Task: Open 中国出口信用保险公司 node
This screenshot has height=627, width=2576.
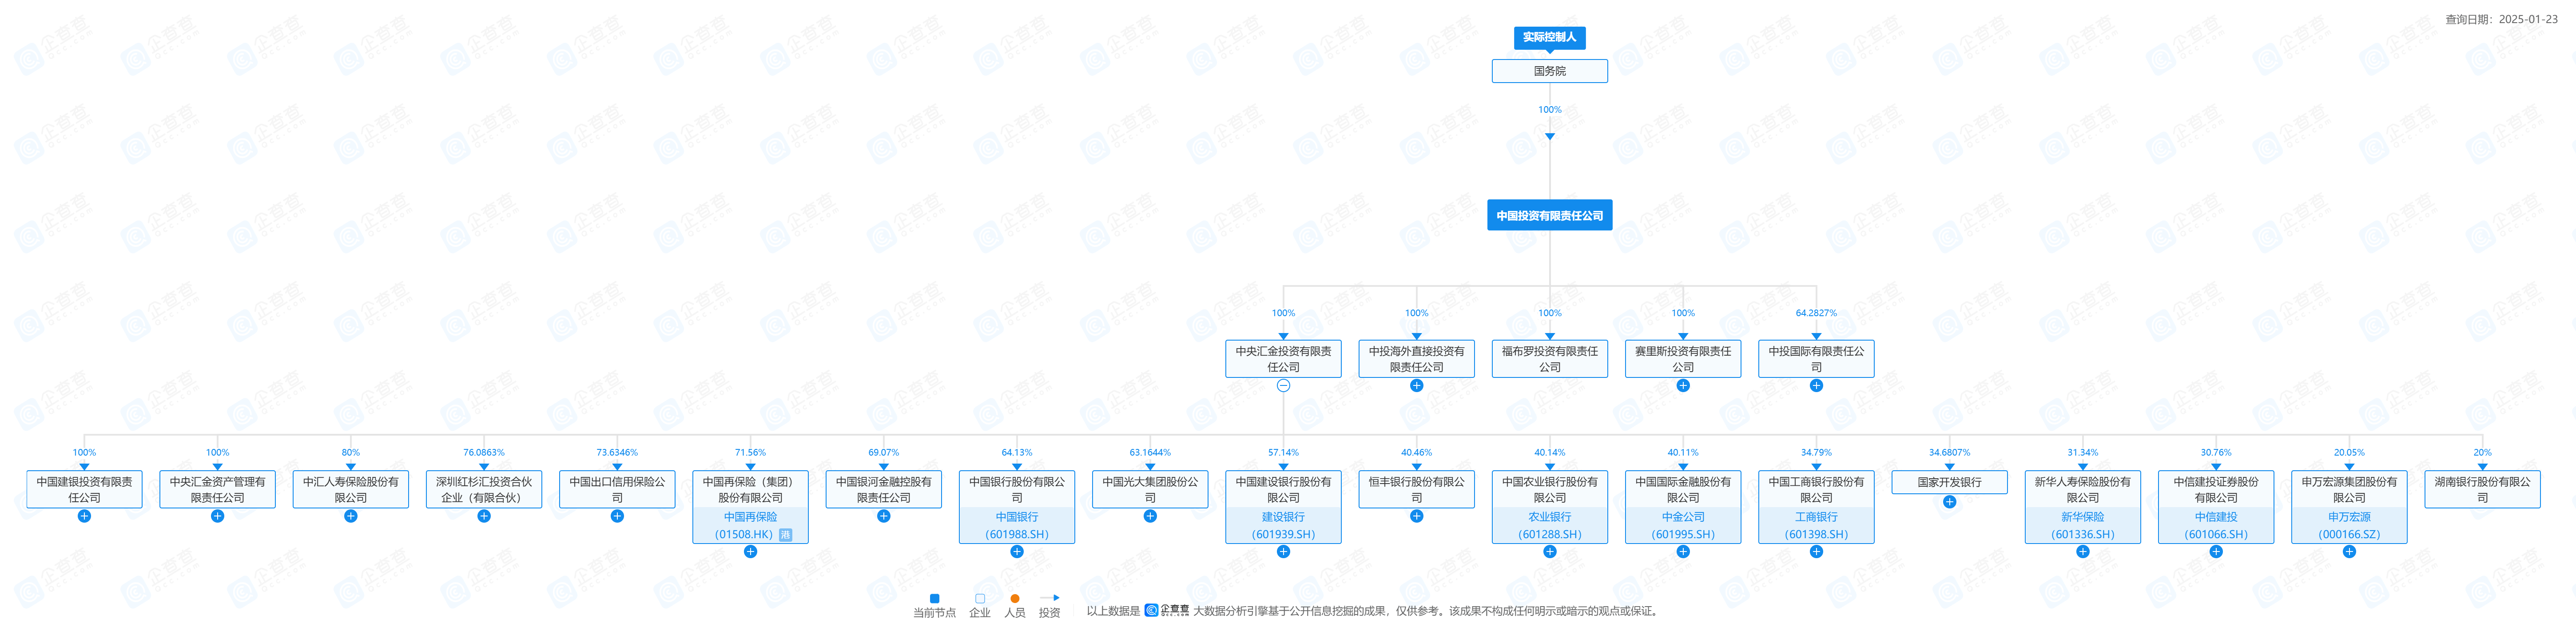Action: (x=617, y=489)
